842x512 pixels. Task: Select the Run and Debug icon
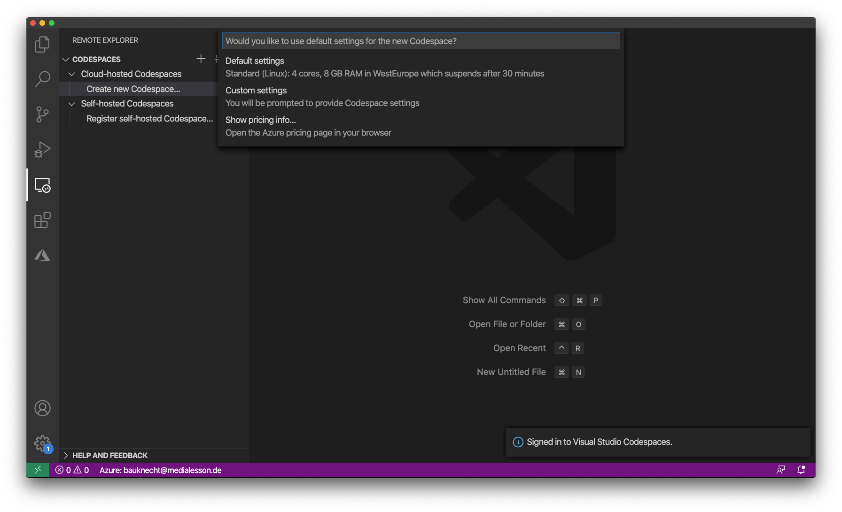tap(42, 149)
